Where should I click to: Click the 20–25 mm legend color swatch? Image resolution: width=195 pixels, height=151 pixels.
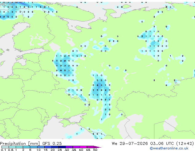pyautogui.click(x=55, y=147)
